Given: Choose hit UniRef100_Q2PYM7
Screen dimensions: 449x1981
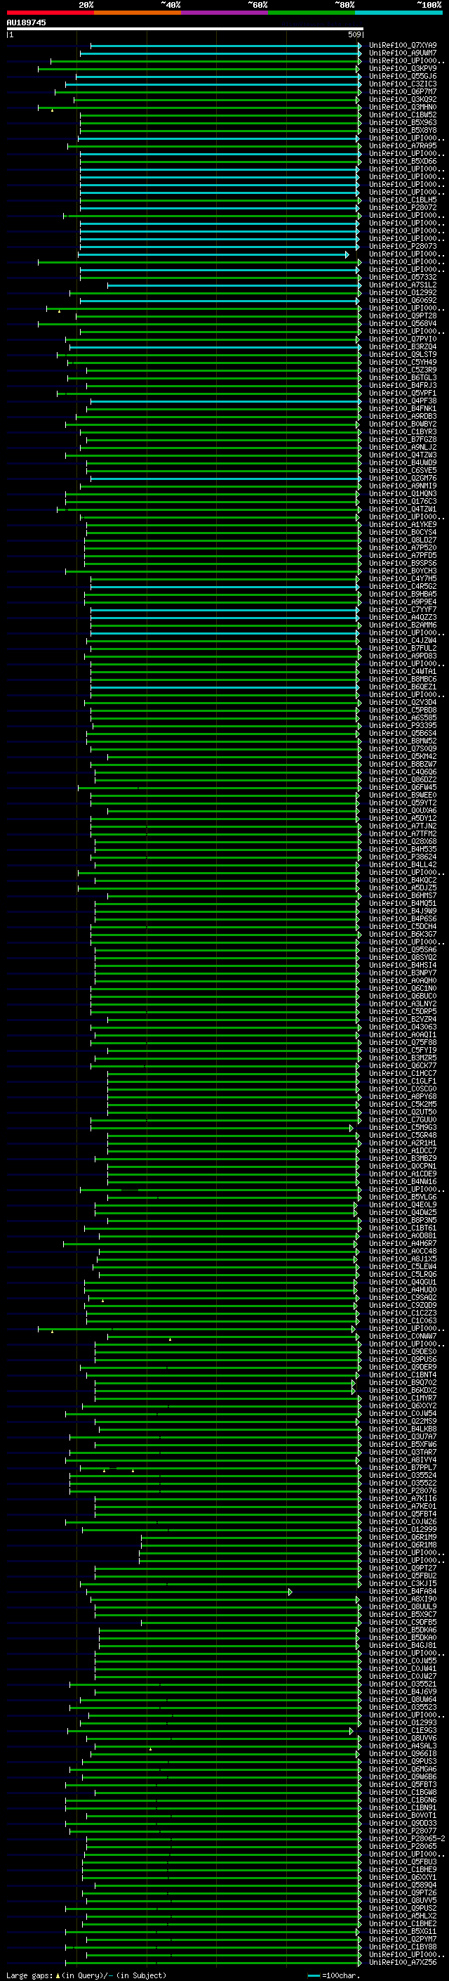Looking at the screenshot, I should 403,1939.
